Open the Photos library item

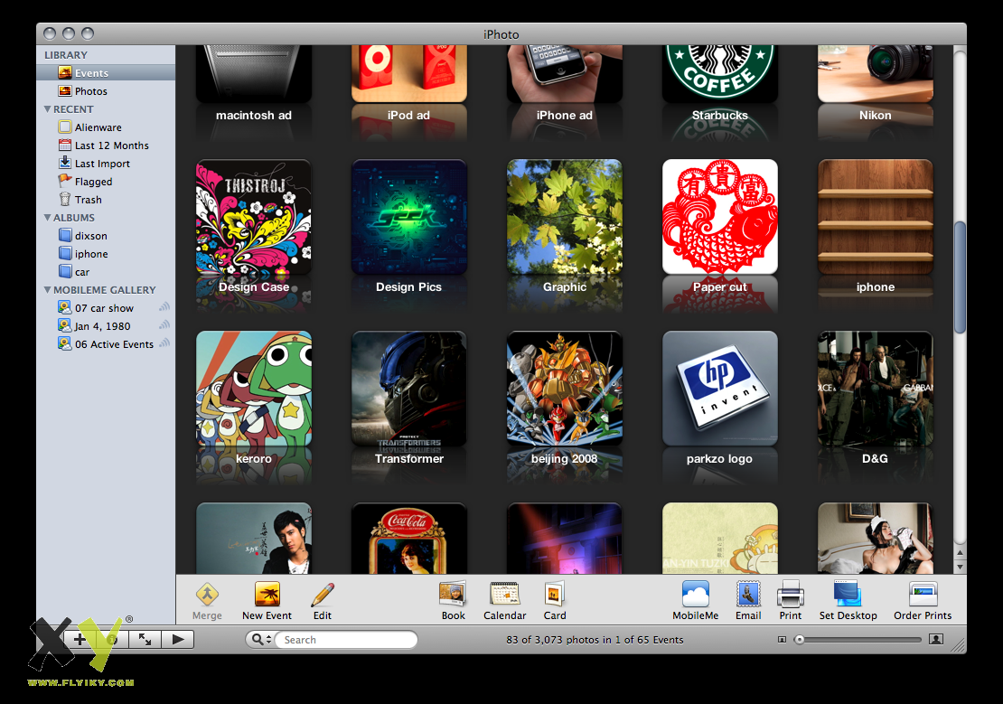(x=106, y=91)
